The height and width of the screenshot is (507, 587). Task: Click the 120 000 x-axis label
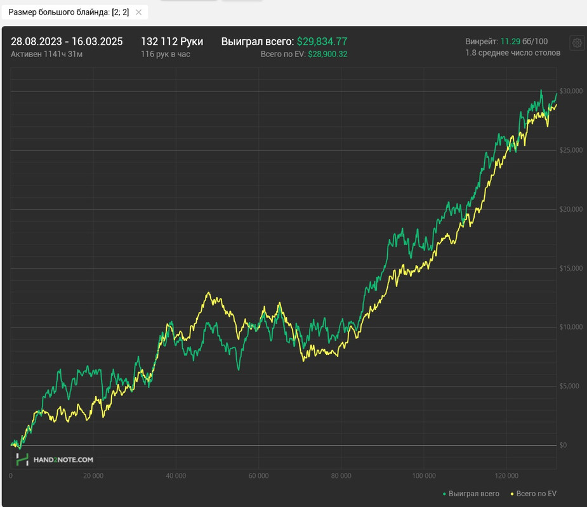coord(506,475)
